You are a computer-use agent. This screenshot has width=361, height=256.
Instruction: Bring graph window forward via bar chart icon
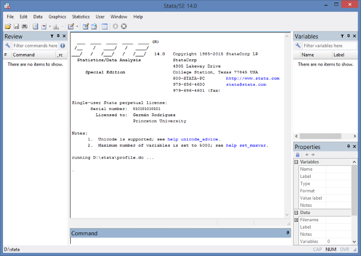(x=56, y=27)
